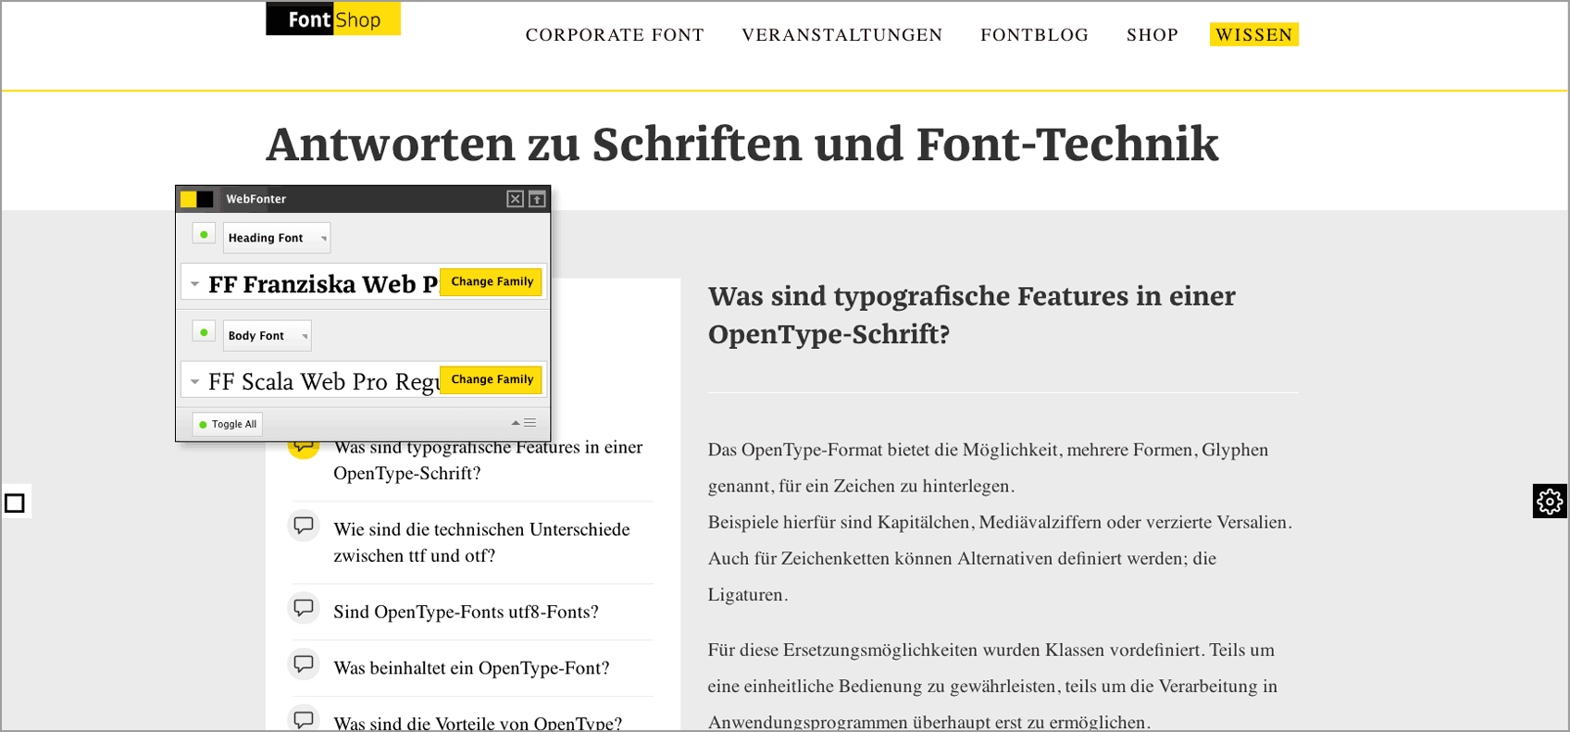Open the Heading Font selector dropdown
This screenshot has width=1570, height=732.
[277, 238]
